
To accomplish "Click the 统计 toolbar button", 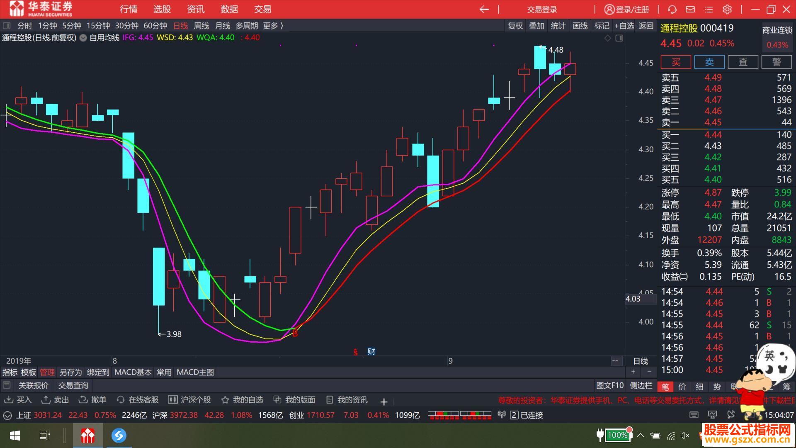I will pos(558,26).
